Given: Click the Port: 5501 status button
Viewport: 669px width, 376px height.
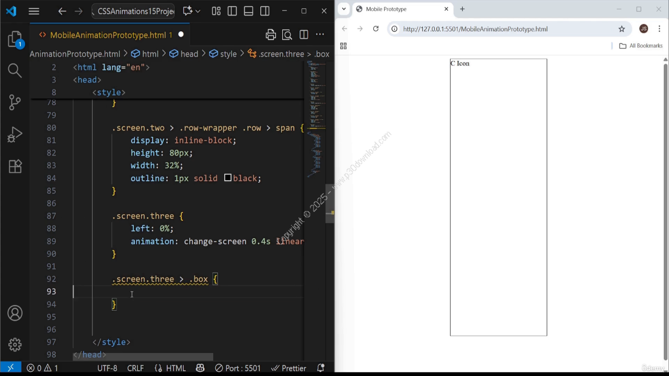Looking at the screenshot, I should [238, 368].
